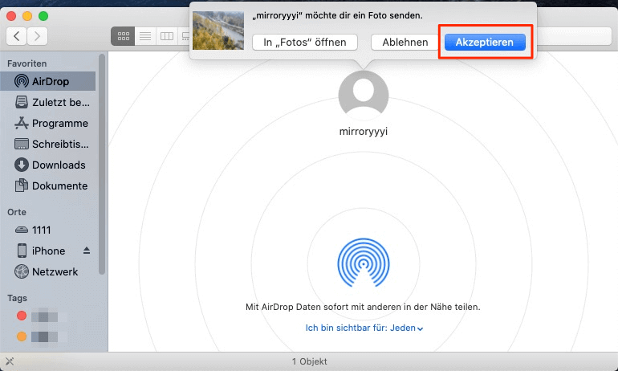Open Zuletzt benutzt in sidebar
Screen dimensions: 618x371
point(47,102)
